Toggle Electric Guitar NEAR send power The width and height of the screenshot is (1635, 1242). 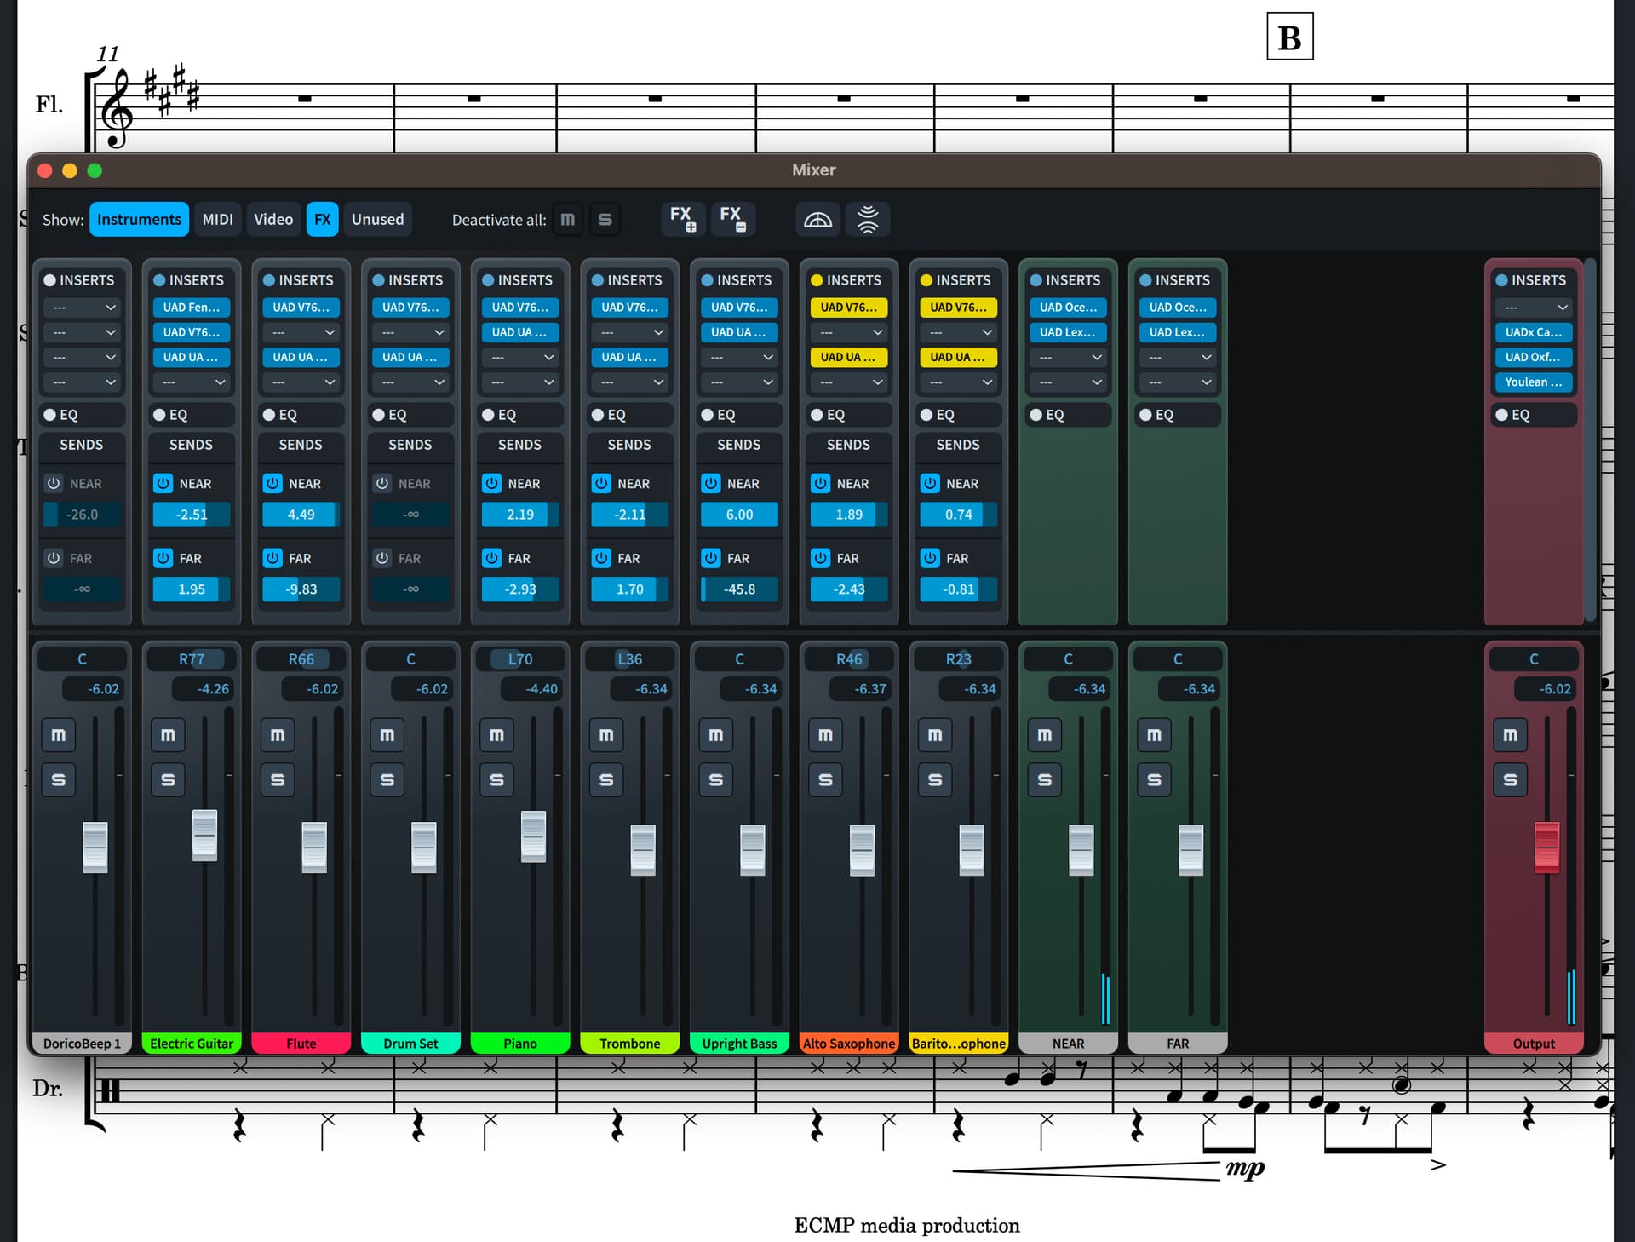(x=163, y=483)
